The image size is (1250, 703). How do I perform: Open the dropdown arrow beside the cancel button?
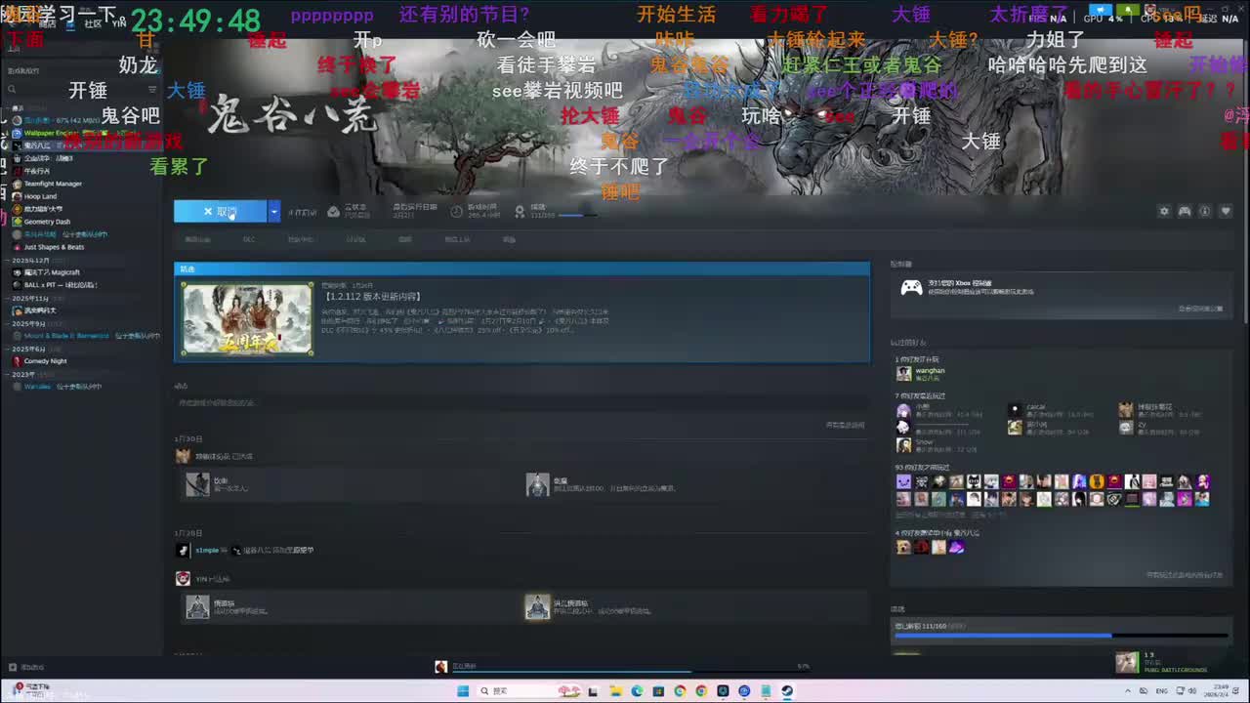pyautogui.click(x=274, y=211)
